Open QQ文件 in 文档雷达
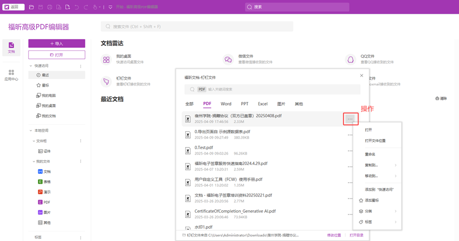The height and width of the screenshot is (241, 459). (x=369, y=59)
